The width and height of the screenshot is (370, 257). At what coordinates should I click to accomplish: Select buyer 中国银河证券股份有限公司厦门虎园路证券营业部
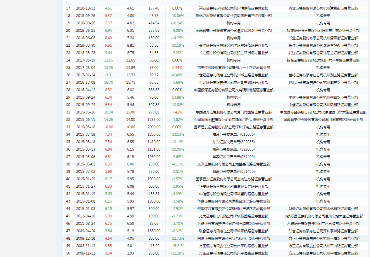pyautogui.click(x=233, y=112)
